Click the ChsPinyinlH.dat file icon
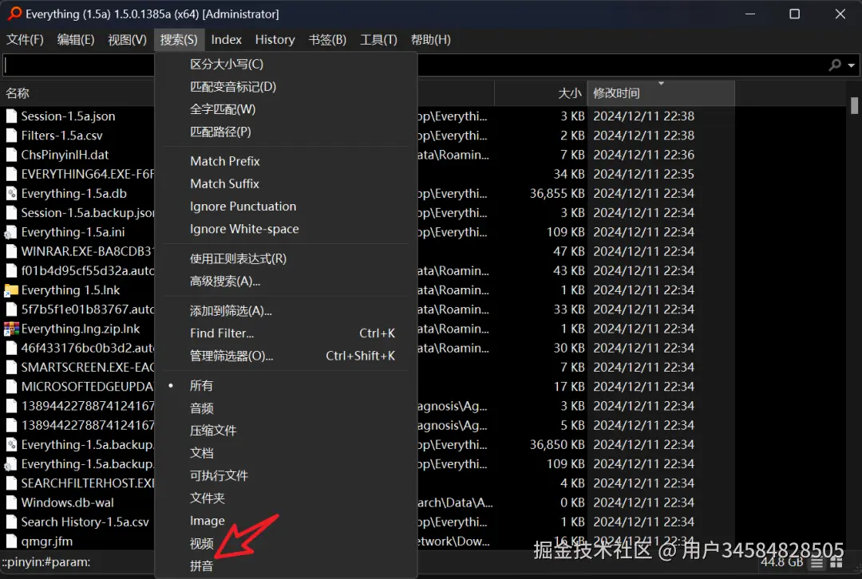The image size is (862, 579). click(x=11, y=155)
